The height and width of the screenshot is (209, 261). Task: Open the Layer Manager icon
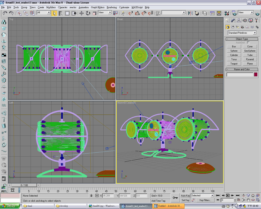(205, 13)
